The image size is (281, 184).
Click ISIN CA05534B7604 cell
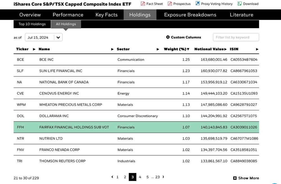pyautogui.click(x=244, y=60)
